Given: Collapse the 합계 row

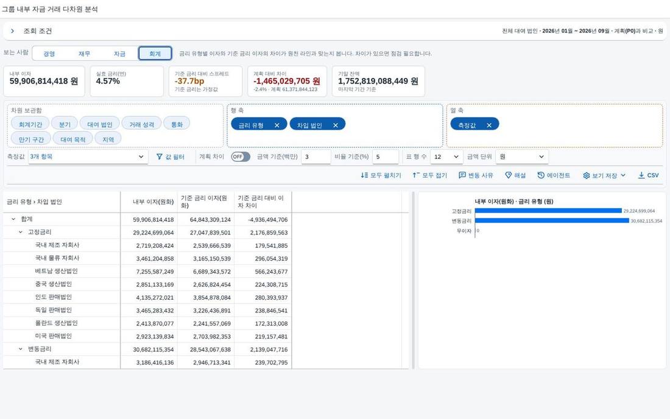Looking at the screenshot, I should [13, 219].
